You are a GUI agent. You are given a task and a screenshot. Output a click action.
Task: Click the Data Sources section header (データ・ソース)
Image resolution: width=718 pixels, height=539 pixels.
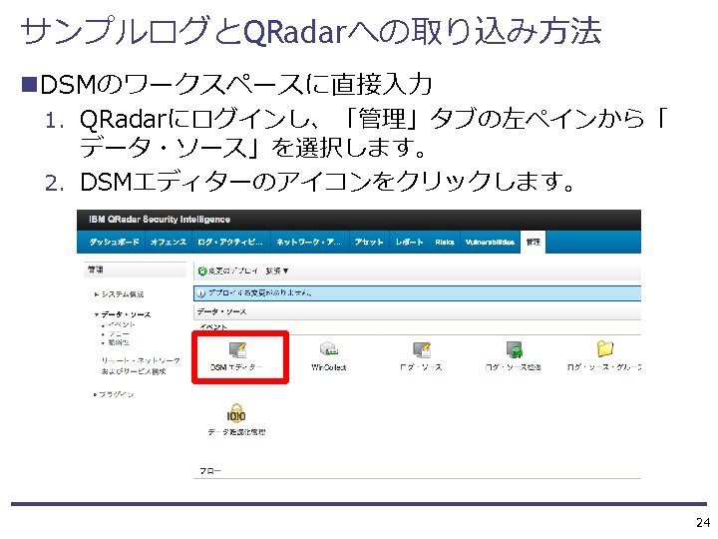click(221, 311)
